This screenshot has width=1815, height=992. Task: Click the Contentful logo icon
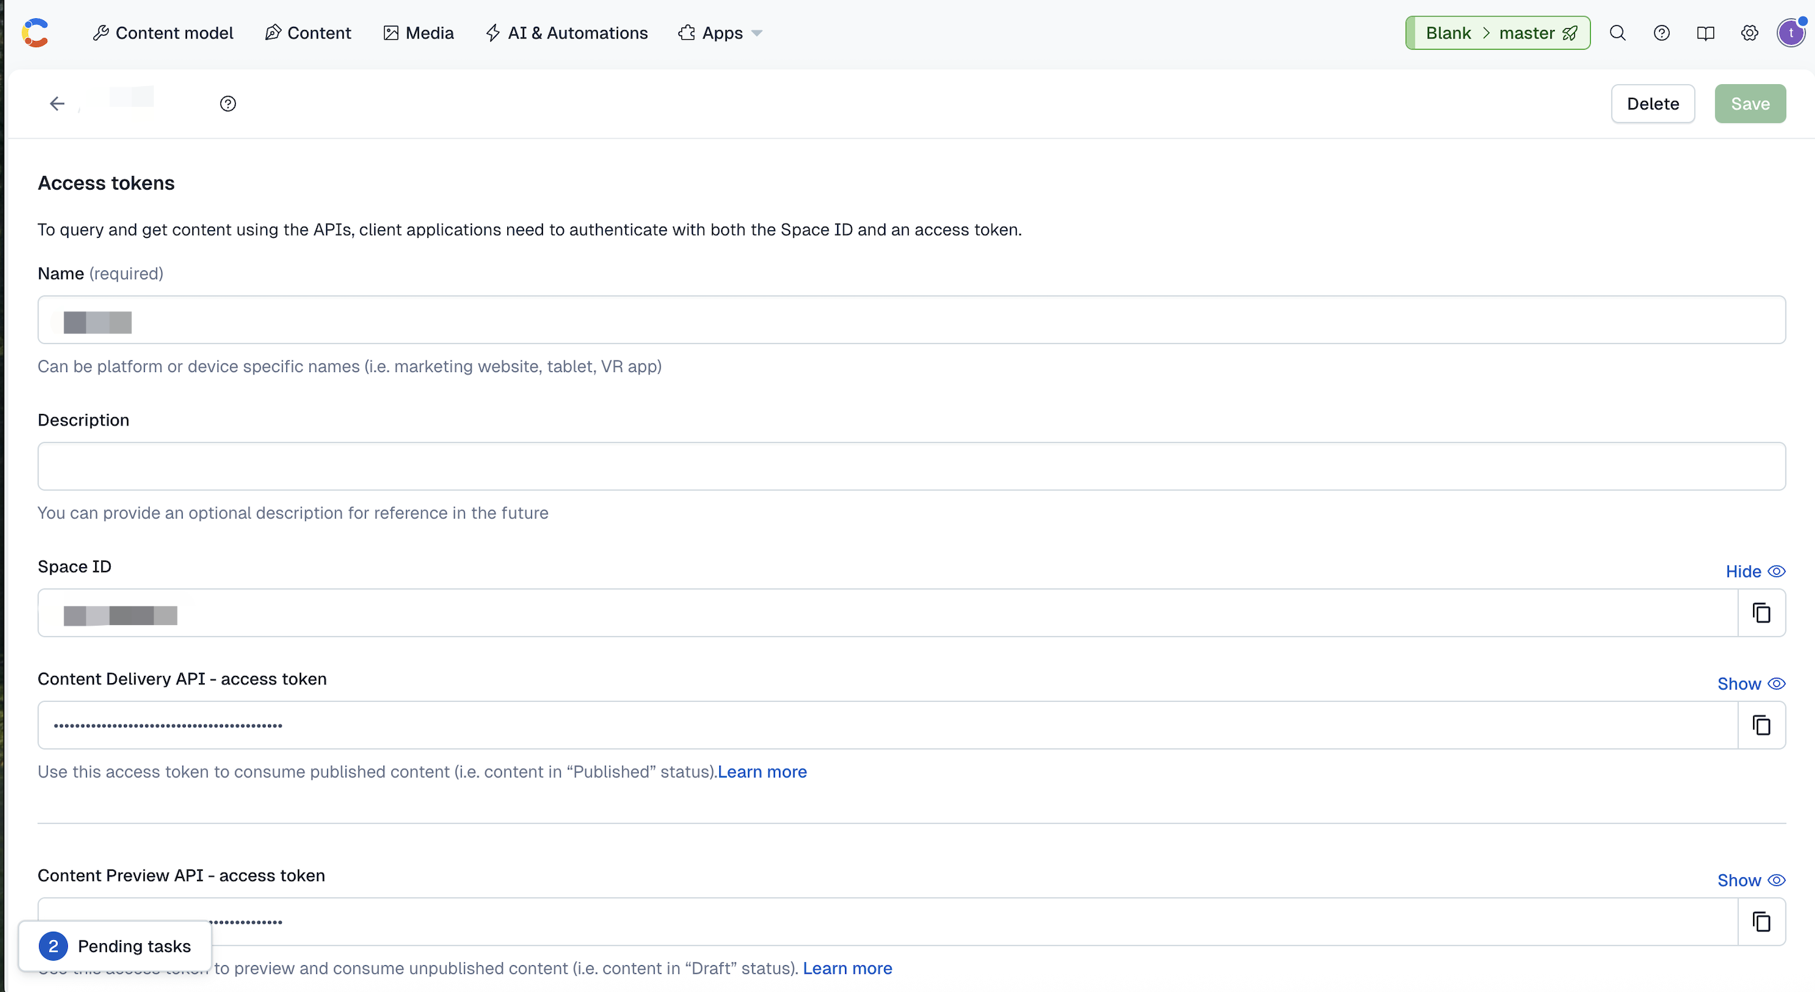[35, 33]
